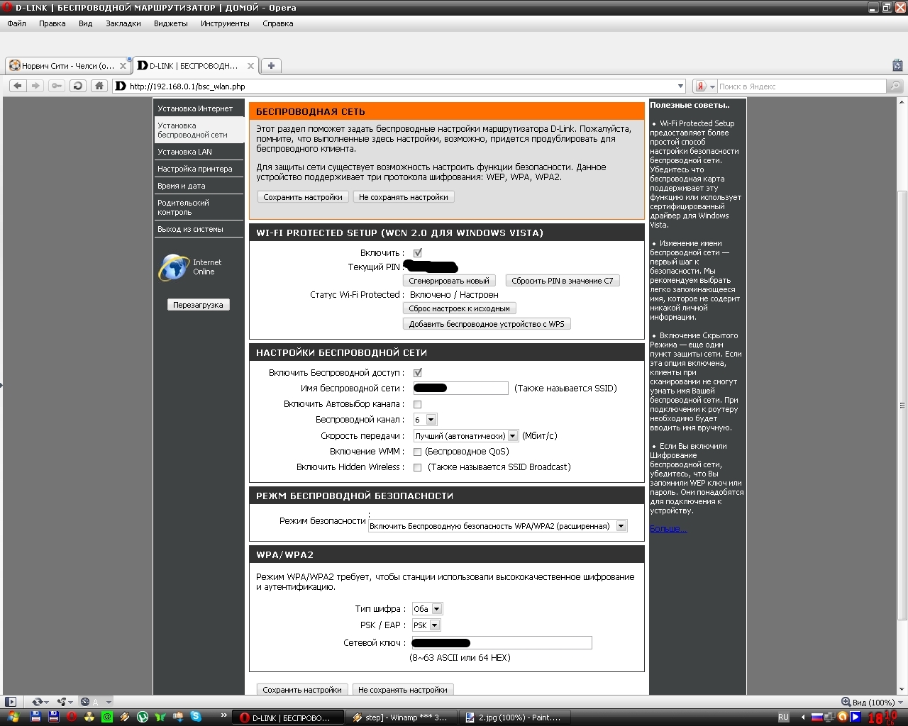Screen dimensions: 908x726
Task: Open a new tab with plus button
Action: click(x=271, y=65)
